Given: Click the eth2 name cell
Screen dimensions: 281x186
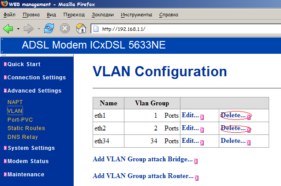Looking at the screenshot, I should [x=109, y=128].
